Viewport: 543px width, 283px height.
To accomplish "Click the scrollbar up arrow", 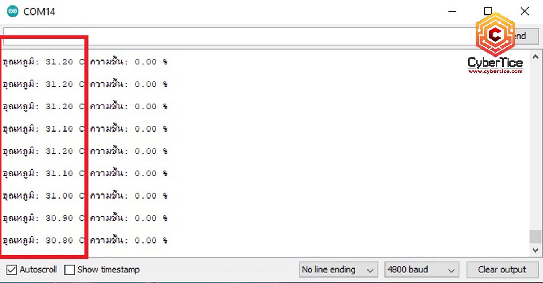I will (x=535, y=57).
